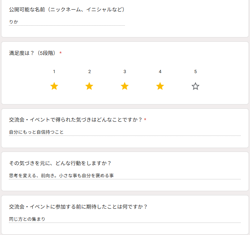The width and height of the screenshot is (250, 235).
Task: Click the number 1 rating label
Action: (x=54, y=72)
